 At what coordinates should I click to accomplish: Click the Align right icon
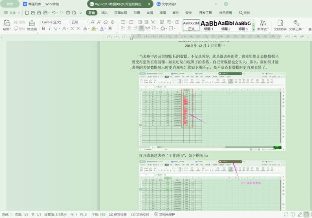pyautogui.click(x=135, y=28)
